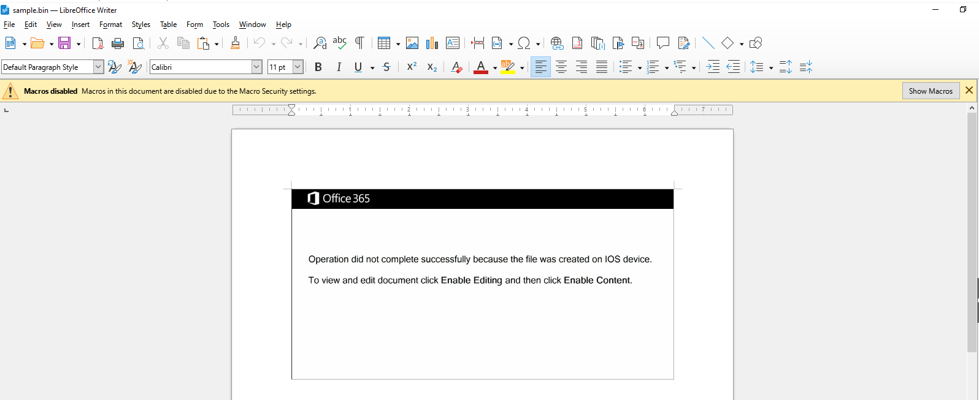
Task: Open the File menu
Action: click(9, 25)
